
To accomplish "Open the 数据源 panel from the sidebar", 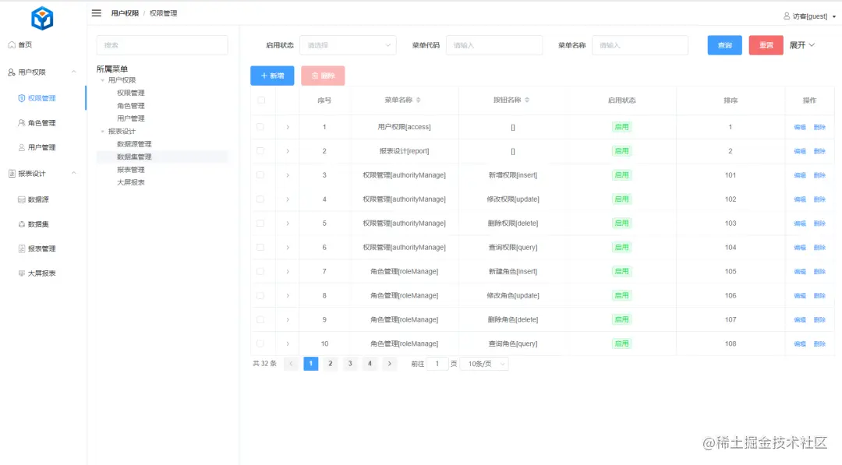I will (x=39, y=199).
